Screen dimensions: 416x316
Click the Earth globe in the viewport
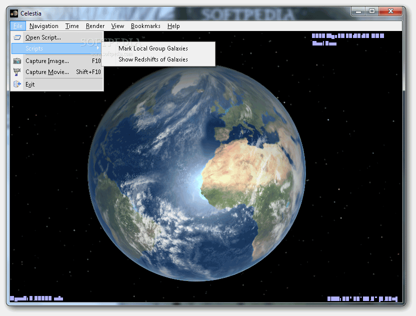coord(196,173)
